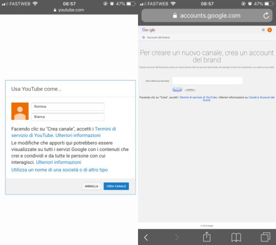Viewport: 276px width, 245px height.
Task: Open the Canali link
Action: tap(252, 97)
